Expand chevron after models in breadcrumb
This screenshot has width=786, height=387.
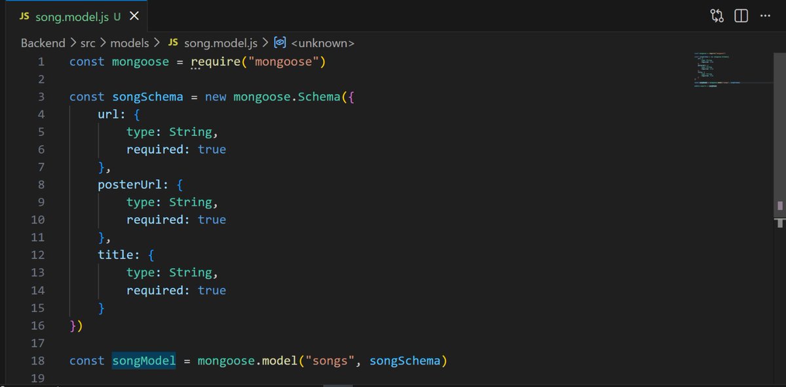pos(157,43)
